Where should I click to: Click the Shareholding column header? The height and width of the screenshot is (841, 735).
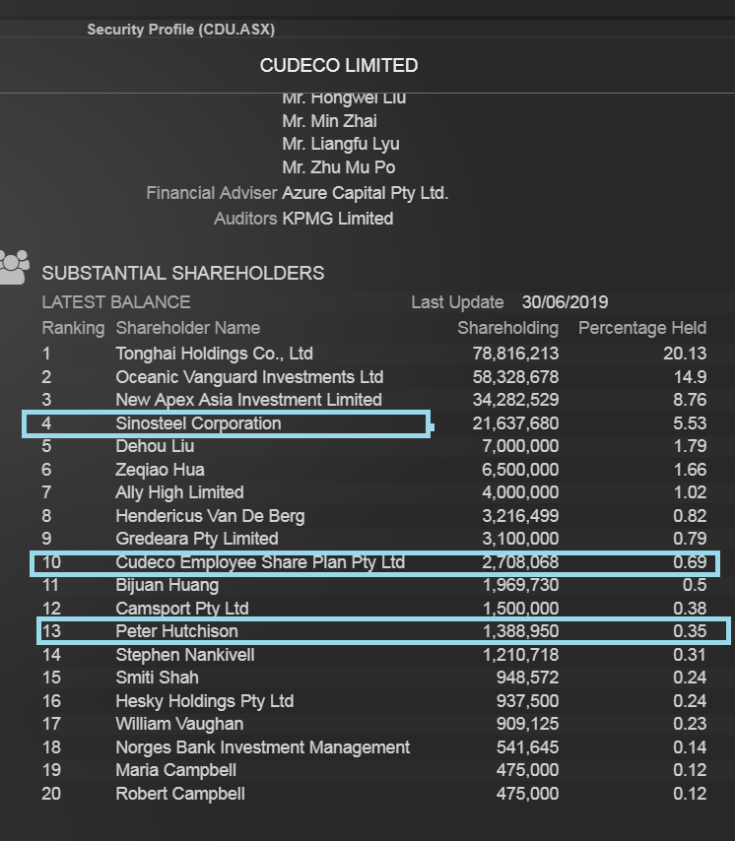[507, 328]
